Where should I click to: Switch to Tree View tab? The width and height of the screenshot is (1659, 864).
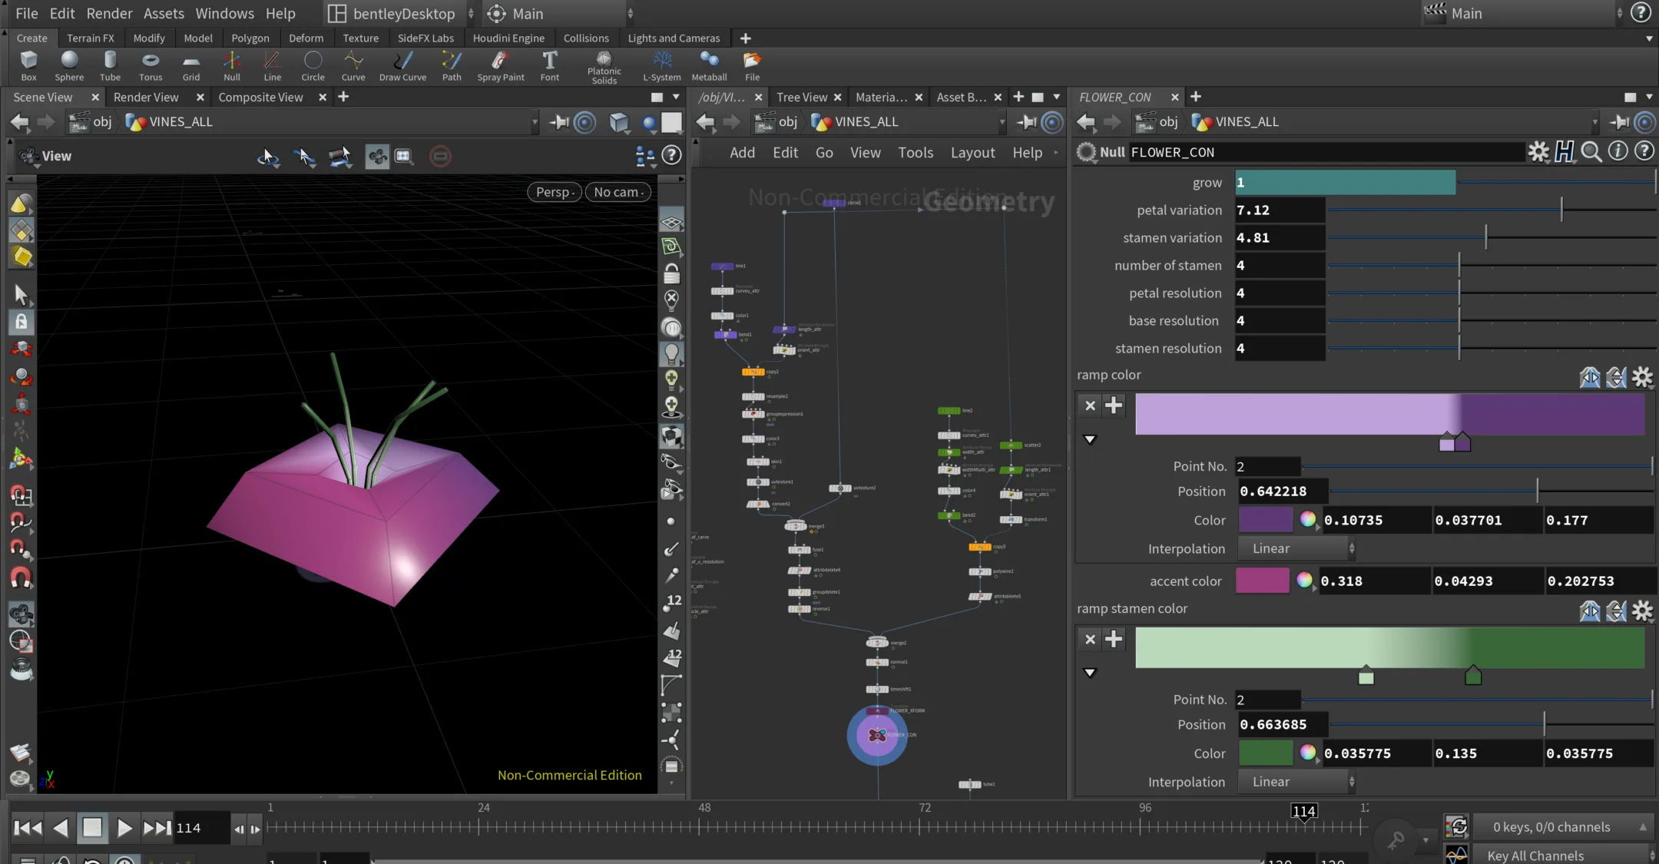point(802,97)
